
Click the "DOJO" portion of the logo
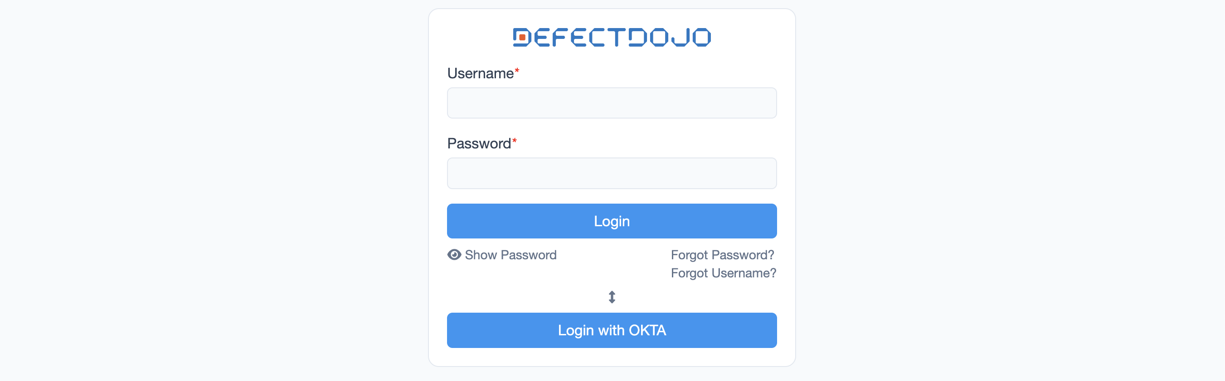point(670,37)
